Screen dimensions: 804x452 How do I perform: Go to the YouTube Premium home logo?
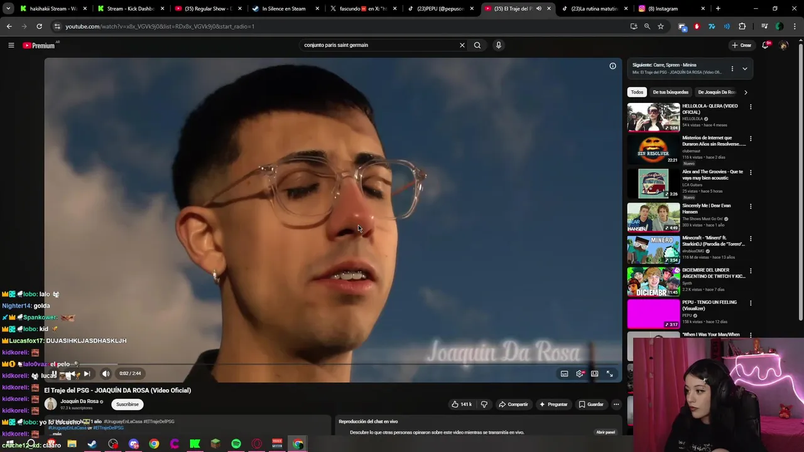click(39, 45)
